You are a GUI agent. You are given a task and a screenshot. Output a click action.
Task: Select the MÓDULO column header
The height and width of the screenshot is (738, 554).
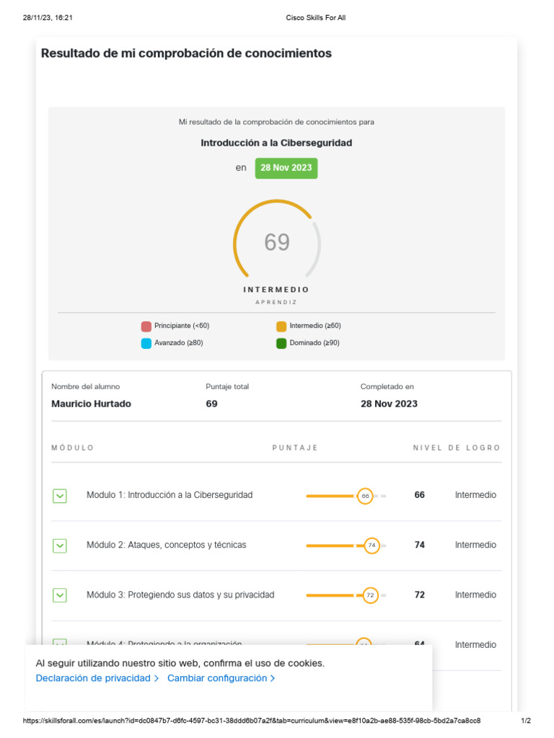(x=73, y=448)
